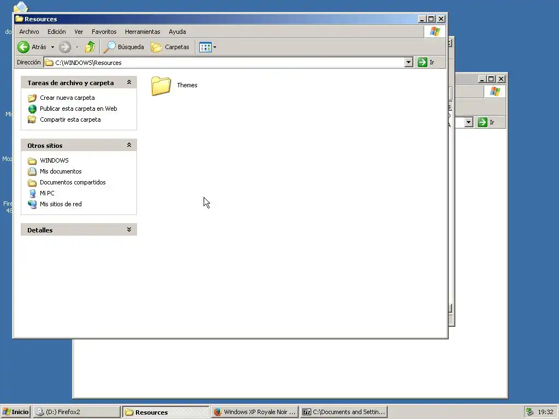Open the Ver menu
Image resolution: width=559 pixels, height=419 pixels.
(x=79, y=32)
